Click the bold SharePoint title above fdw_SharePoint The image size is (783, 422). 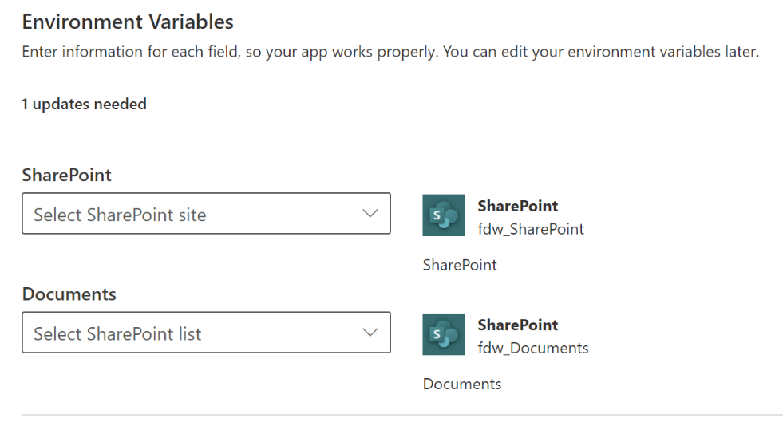[x=517, y=206]
